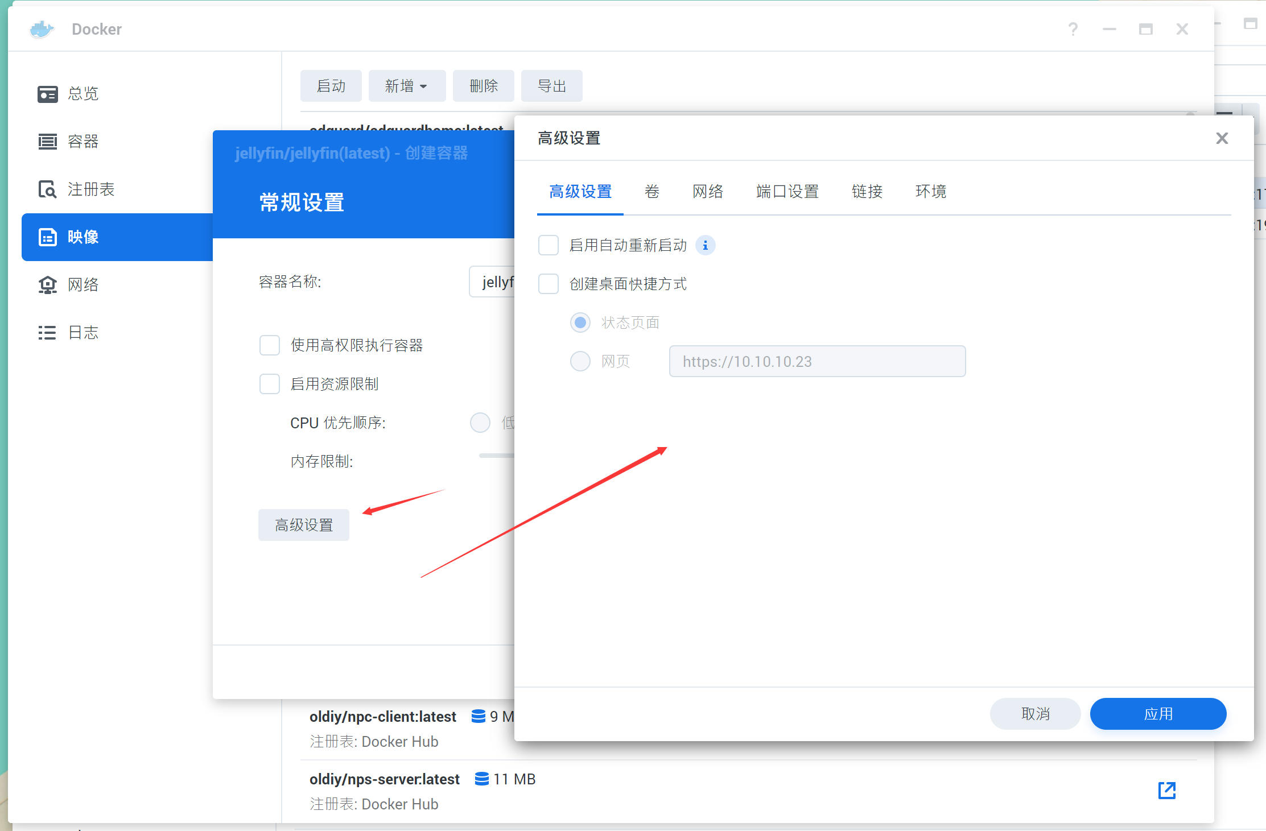This screenshot has width=1266, height=831.
Task: Switch to the 卷 tab
Action: [652, 192]
